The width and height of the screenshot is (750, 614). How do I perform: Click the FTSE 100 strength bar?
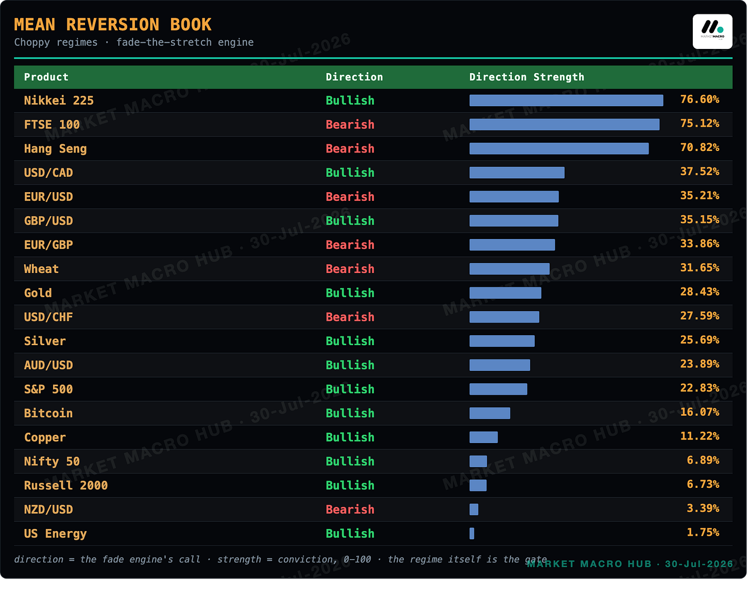click(x=565, y=125)
